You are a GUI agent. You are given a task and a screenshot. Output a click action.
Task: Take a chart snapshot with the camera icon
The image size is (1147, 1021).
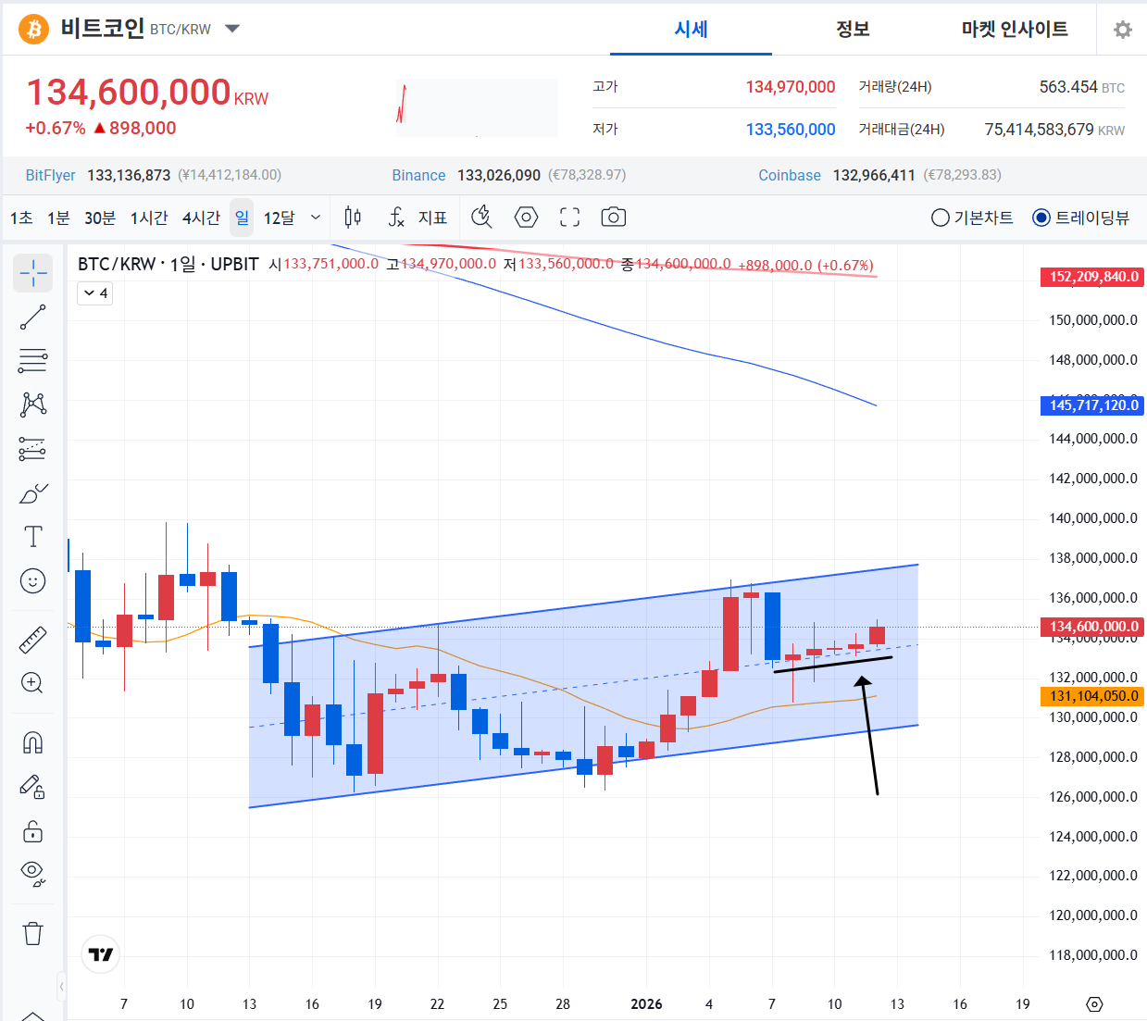click(x=613, y=217)
